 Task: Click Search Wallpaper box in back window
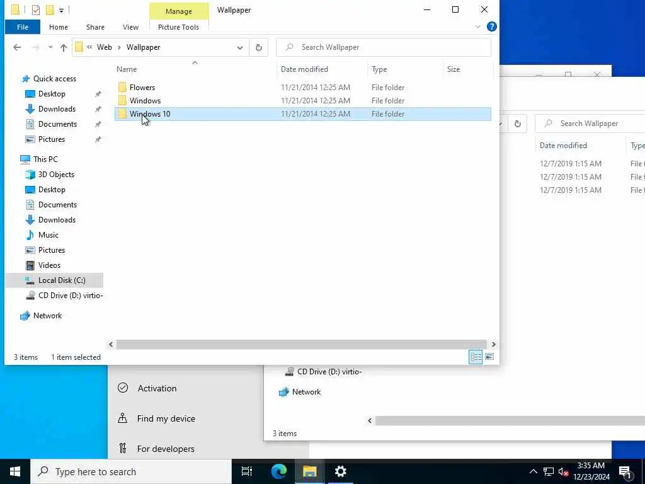(590, 124)
